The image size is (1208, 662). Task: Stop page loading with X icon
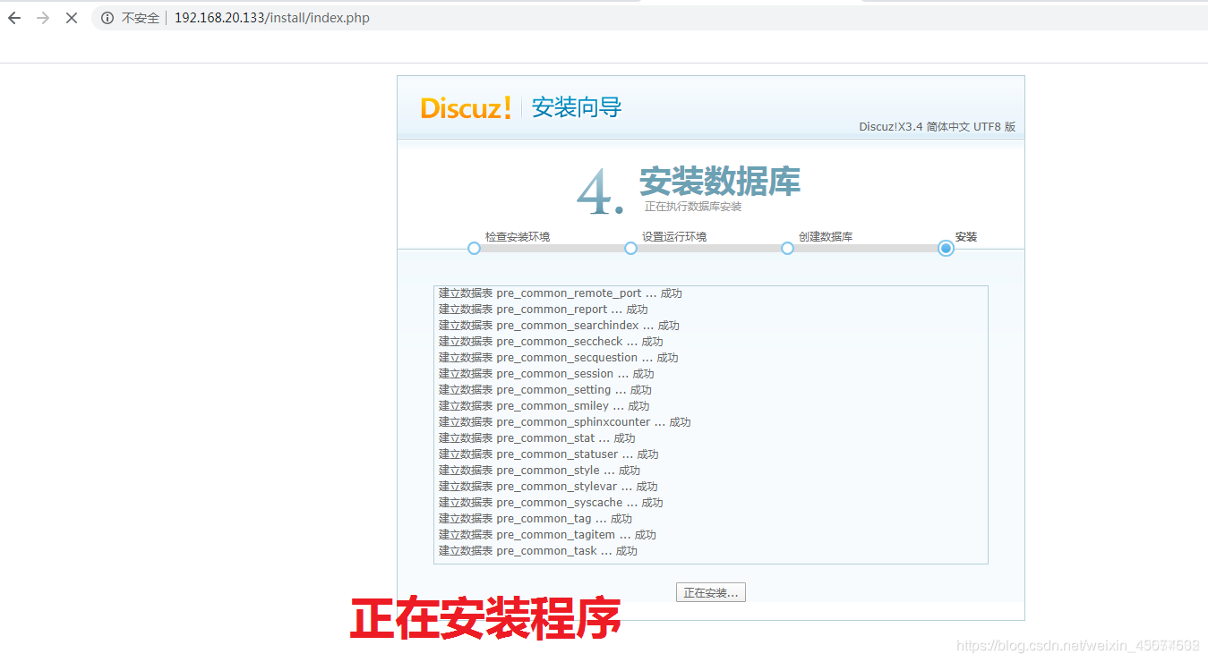72,18
